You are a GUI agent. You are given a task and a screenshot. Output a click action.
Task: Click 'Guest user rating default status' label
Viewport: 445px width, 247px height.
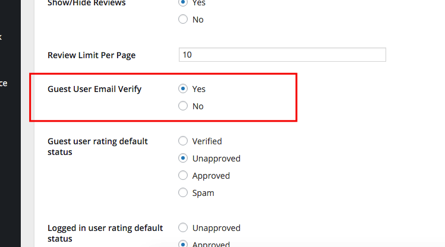[x=97, y=146]
